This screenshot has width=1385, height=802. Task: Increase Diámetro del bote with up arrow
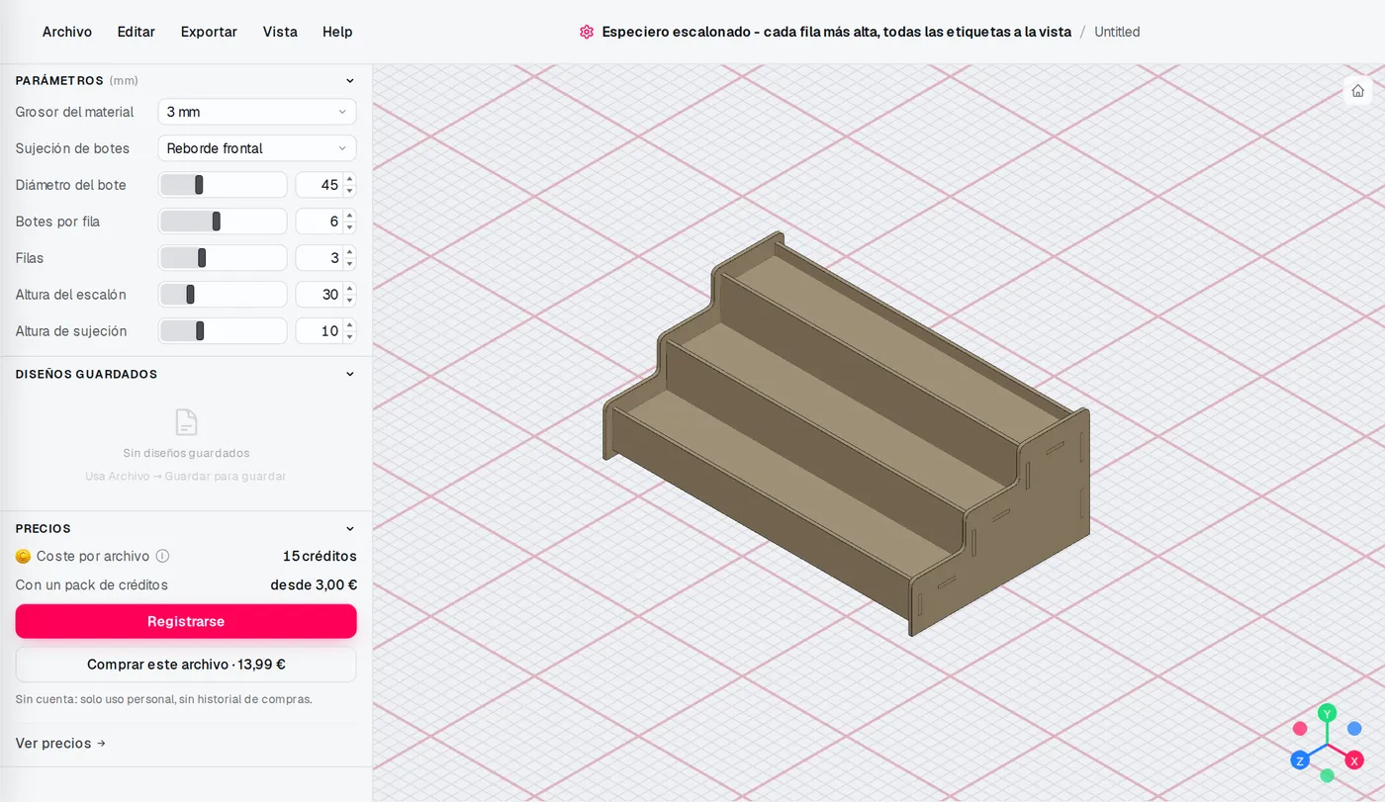[x=349, y=179]
